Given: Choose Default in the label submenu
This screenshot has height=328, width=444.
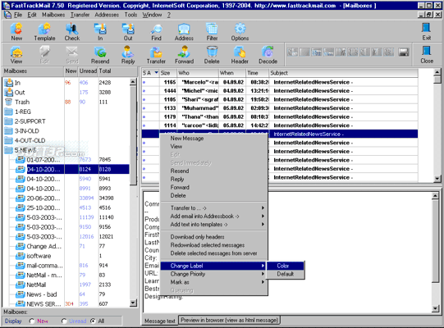Looking at the screenshot, I should click(286, 274).
